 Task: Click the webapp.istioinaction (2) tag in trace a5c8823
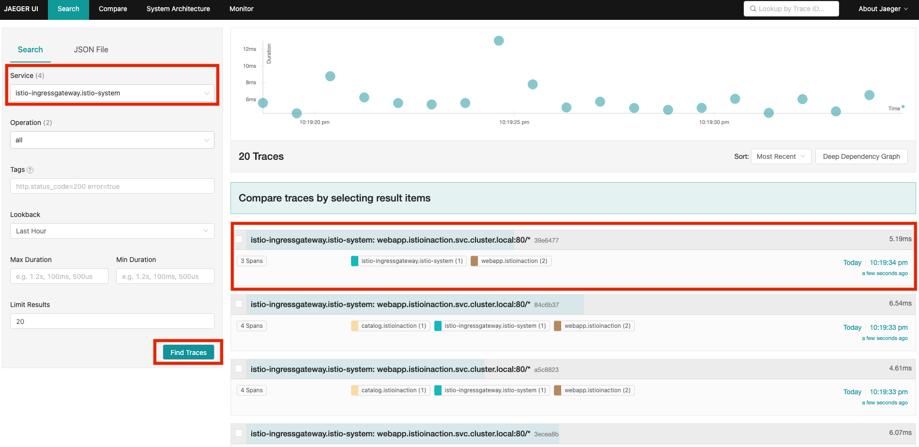coord(594,390)
